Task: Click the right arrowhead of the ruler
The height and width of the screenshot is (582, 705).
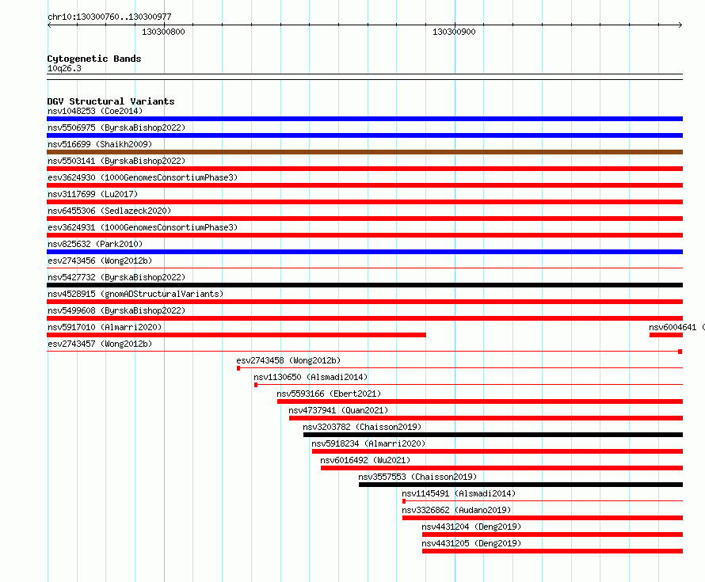Action: click(x=680, y=25)
